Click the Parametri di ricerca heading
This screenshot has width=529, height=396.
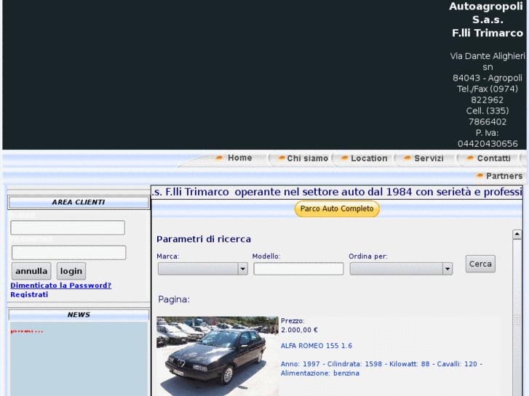[x=204, y=239]
